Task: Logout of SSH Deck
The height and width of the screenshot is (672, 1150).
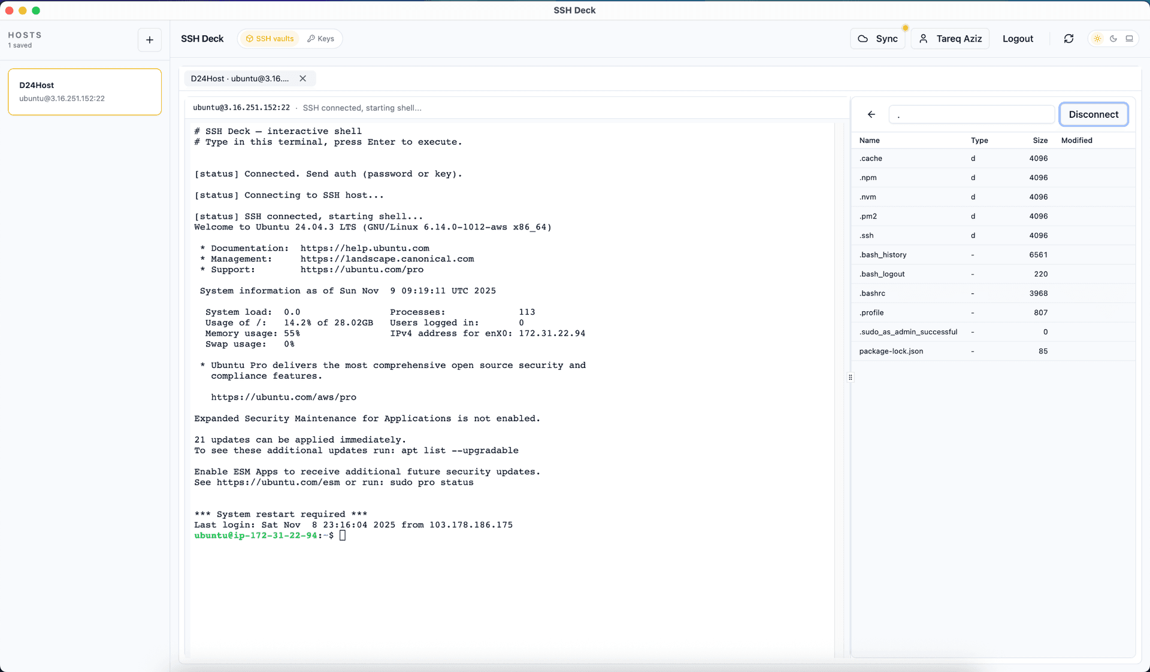Action: [x=1018, y=38]
